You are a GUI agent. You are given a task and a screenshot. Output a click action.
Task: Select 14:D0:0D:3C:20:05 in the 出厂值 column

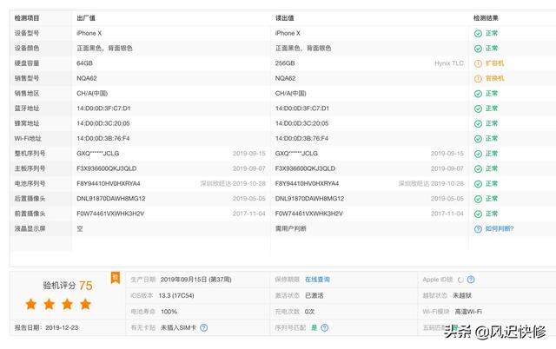pyautogui.click(x=103, y=123)
